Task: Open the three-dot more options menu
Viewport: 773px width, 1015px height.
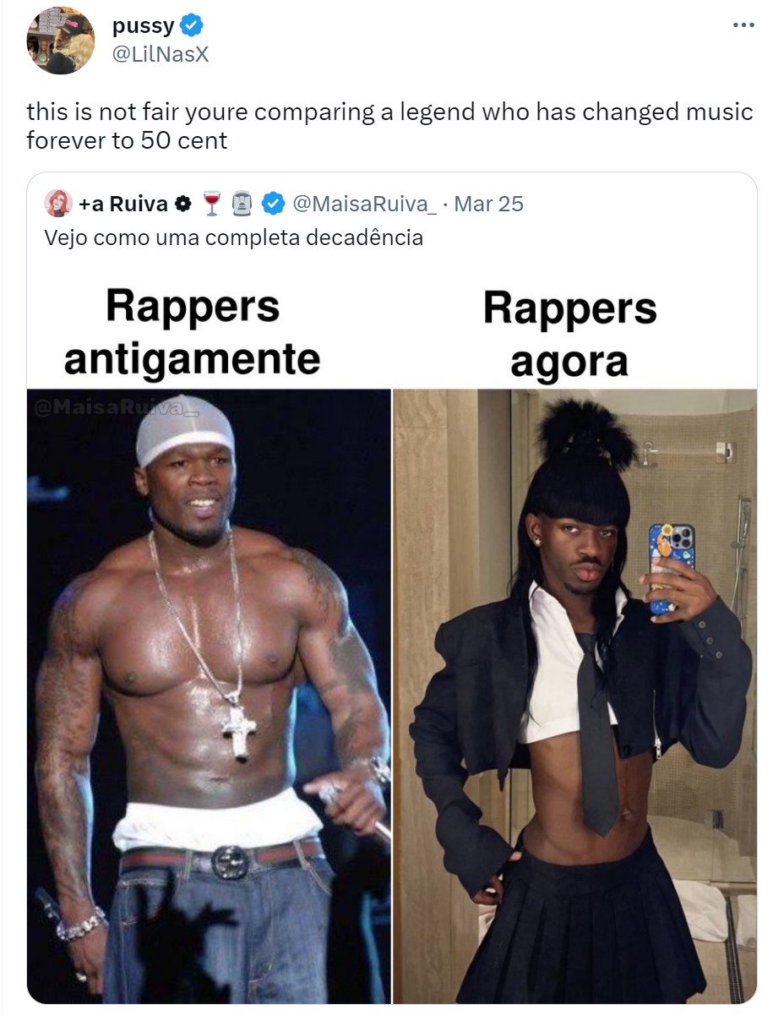Action: point(743,26)
